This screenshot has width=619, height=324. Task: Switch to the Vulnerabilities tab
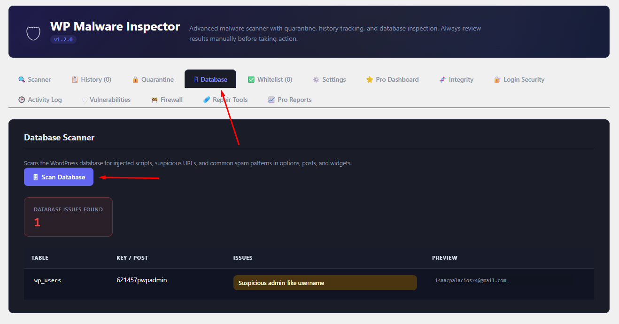107,100
